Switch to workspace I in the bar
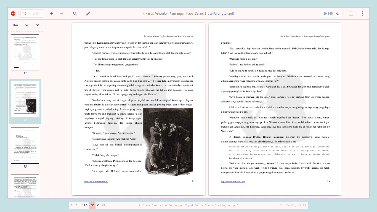 [71, 205]
